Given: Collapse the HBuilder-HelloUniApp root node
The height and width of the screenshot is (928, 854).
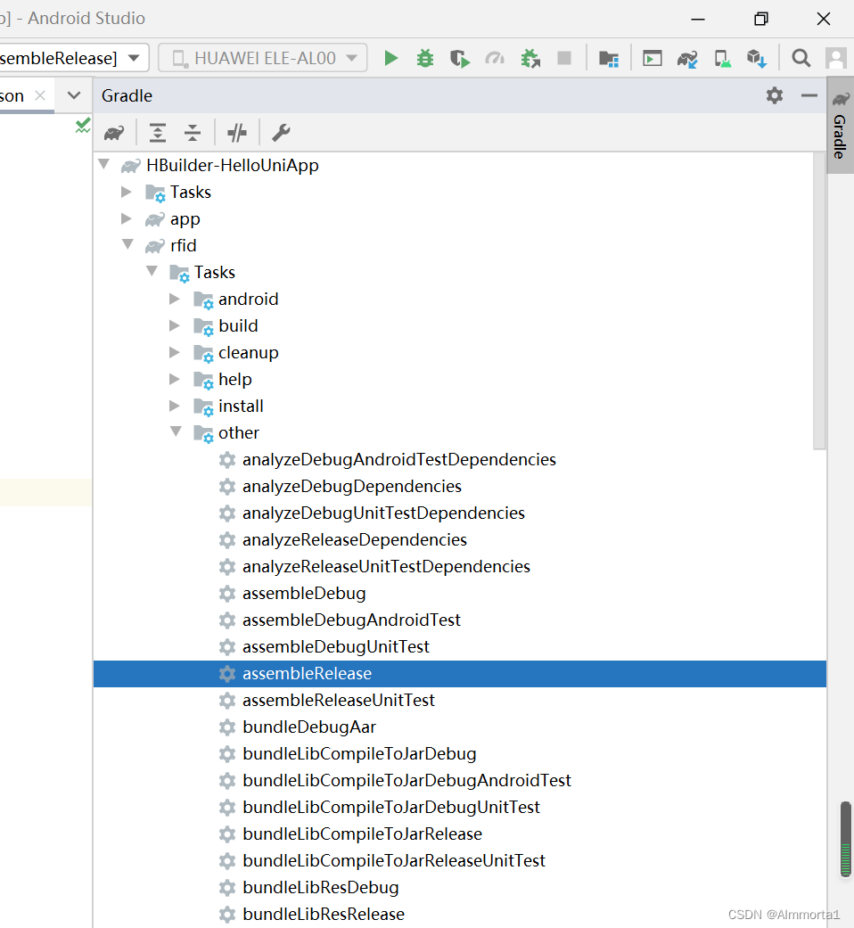Looking at the screenshot, I should (105, 165).
